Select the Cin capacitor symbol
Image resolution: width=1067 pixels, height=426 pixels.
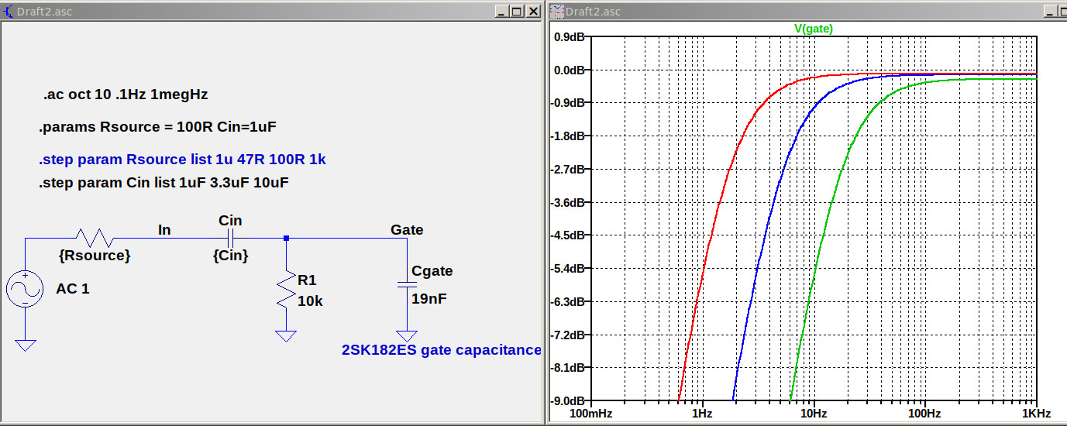pos(230,239)
